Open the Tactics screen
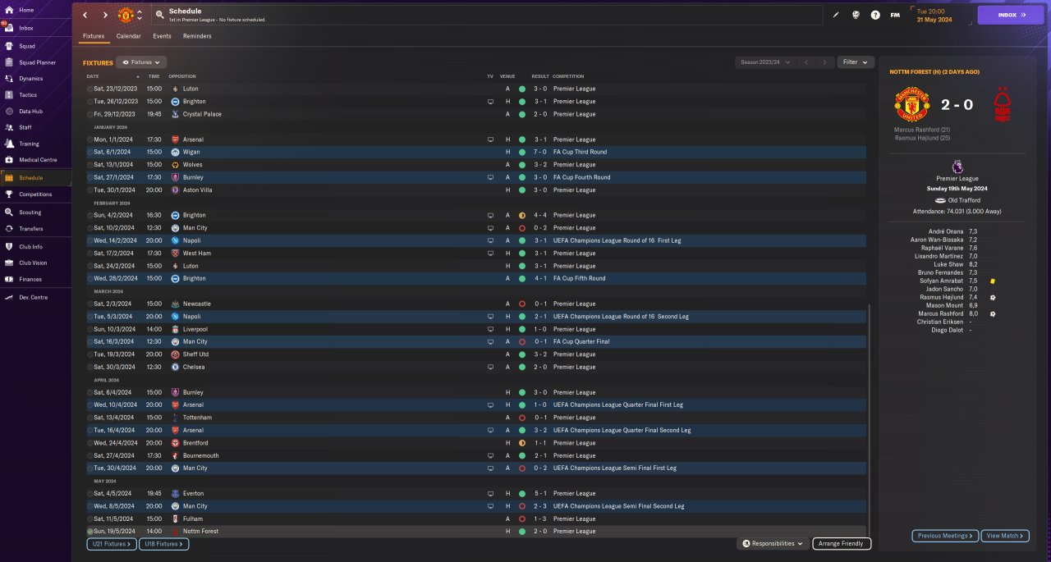 (x=28, y=95)
